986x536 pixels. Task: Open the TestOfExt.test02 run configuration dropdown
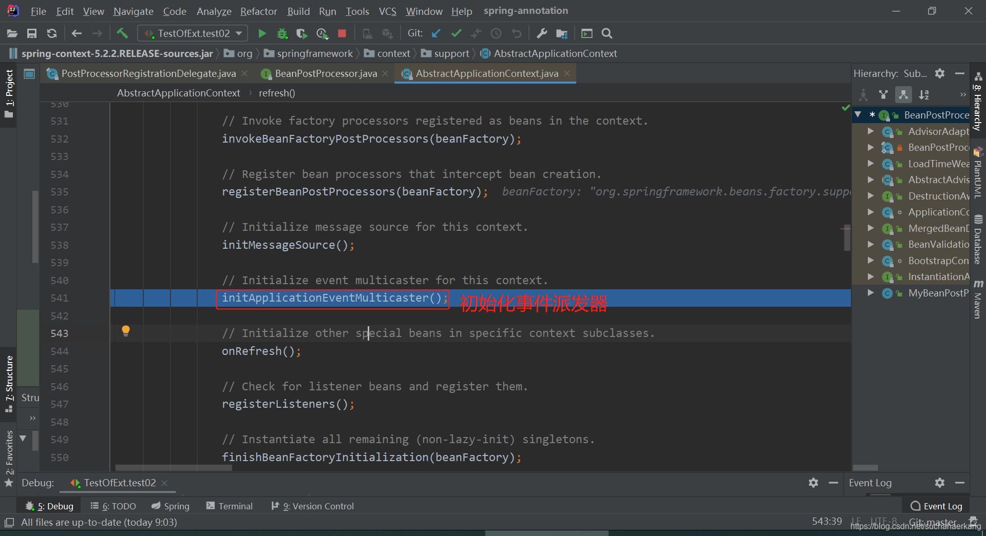tap(193, 33)
